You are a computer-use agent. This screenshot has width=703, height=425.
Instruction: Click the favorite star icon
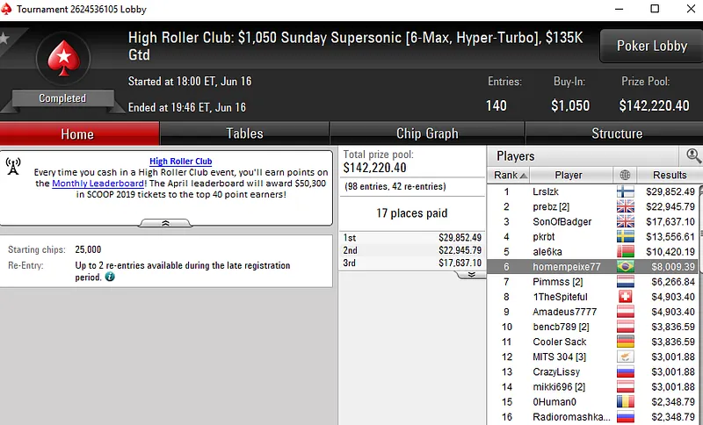click(4, 39)
